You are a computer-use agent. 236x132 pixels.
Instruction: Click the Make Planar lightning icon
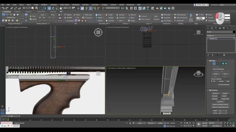191,16
